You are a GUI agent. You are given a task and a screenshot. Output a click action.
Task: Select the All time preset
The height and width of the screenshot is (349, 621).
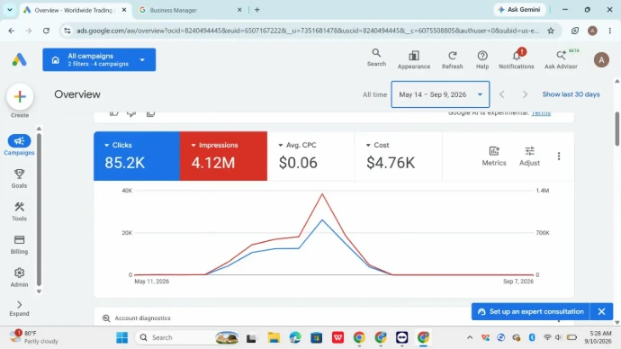click(x=374, y=94)
